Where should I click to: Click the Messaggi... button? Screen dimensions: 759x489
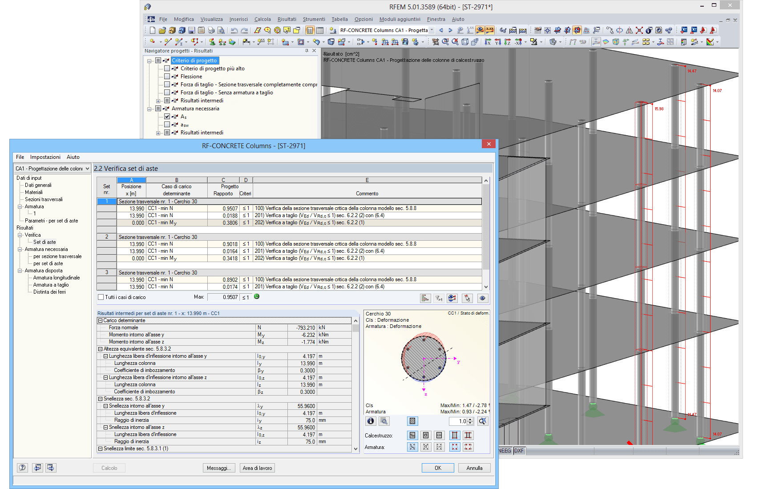click(x=219, y=468)
